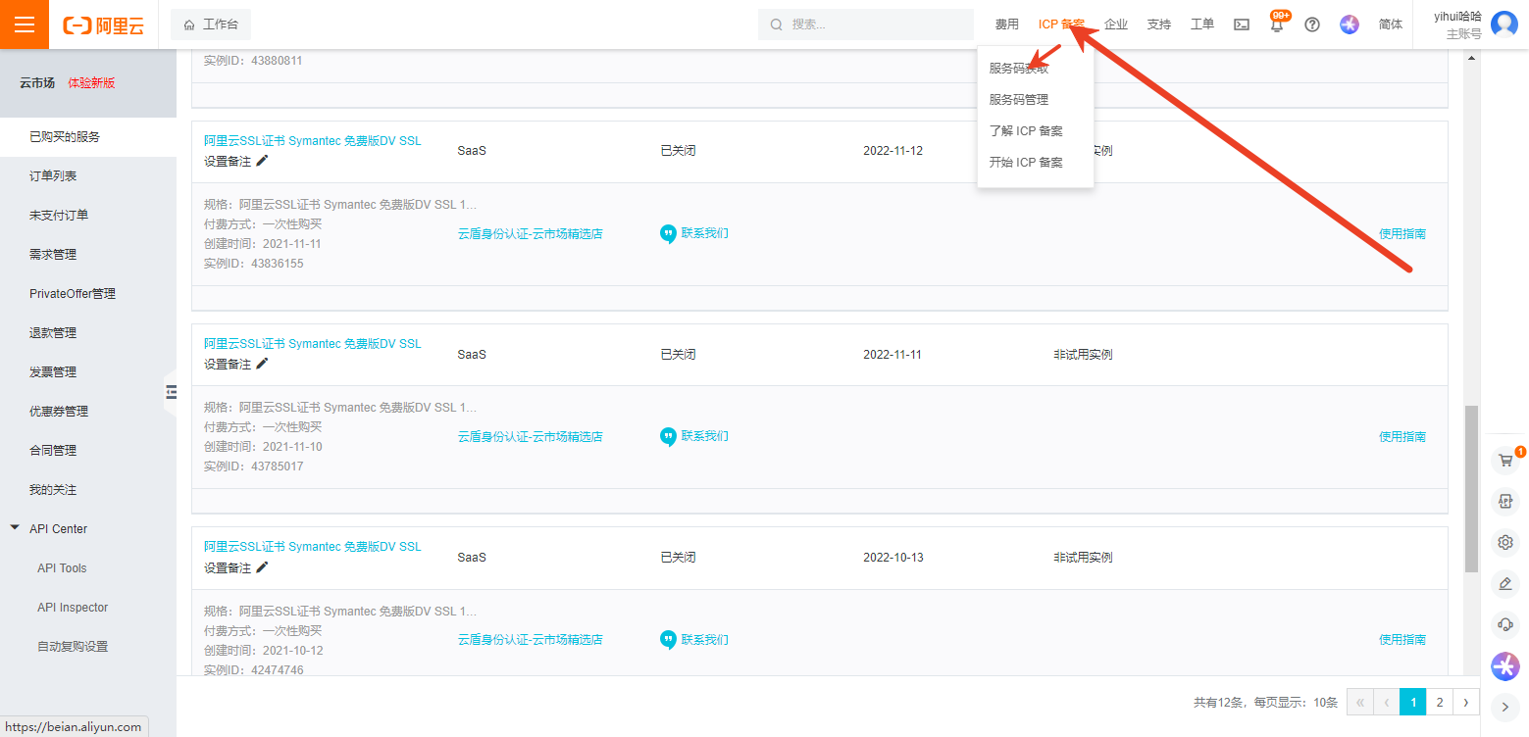Open settings gear in right sidebar

1505,542
